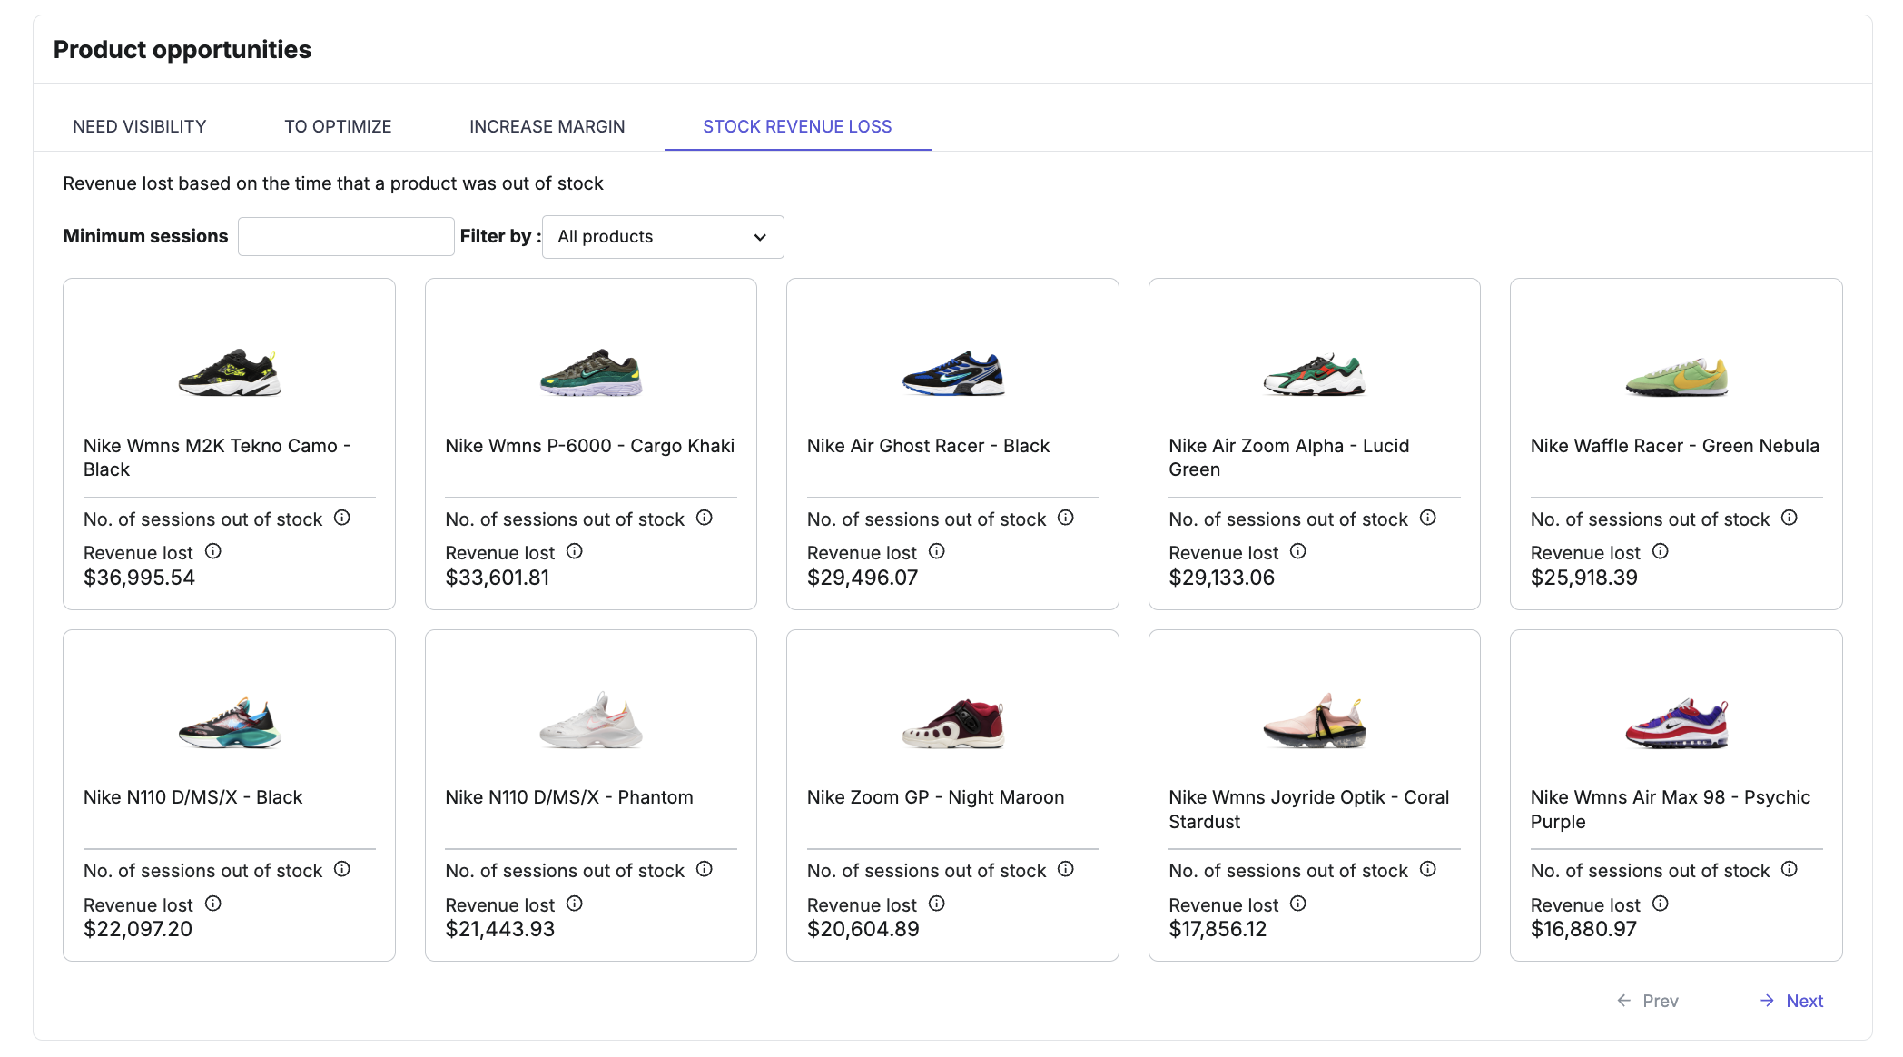Open the Nike Wmns P-6000 Cargo Khaki shoe image

[591, 372]
